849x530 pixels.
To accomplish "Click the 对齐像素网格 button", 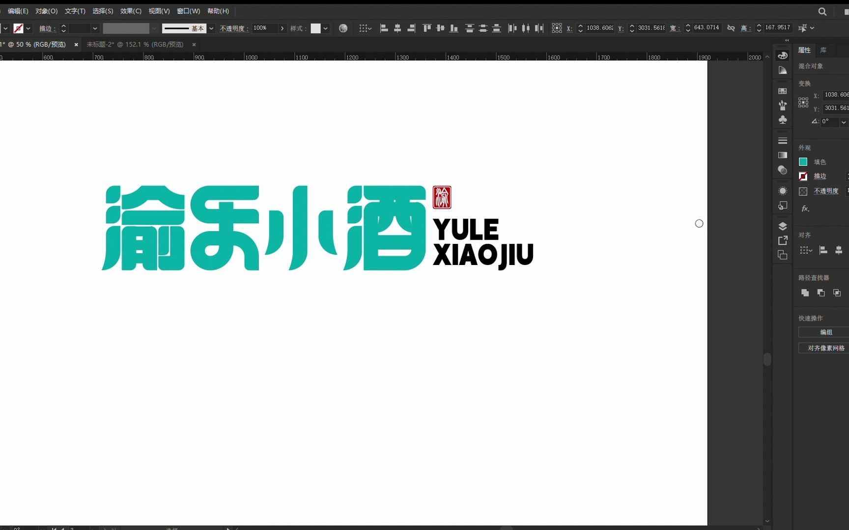I will (826, 348).
